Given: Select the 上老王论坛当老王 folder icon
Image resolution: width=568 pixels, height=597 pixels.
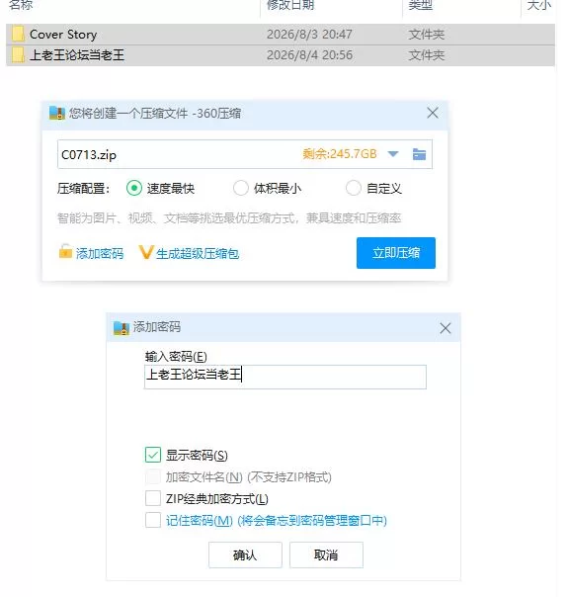Looking at the screenshot, I should pos(18,54).
